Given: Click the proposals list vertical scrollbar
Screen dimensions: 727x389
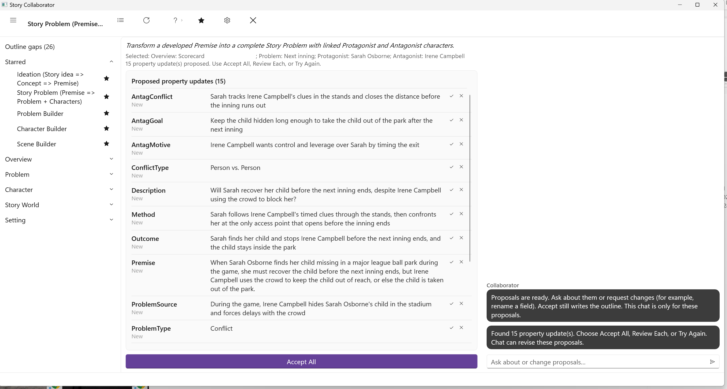Looking at the screenshot, I should coord(470,178).
